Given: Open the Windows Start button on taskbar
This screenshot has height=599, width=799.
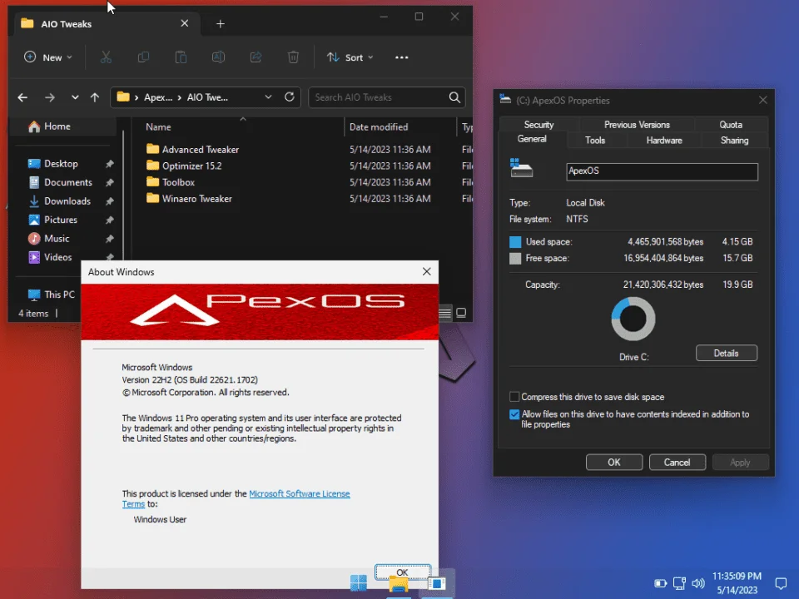Looking at the screenshot, I should (x=359, y=582).
